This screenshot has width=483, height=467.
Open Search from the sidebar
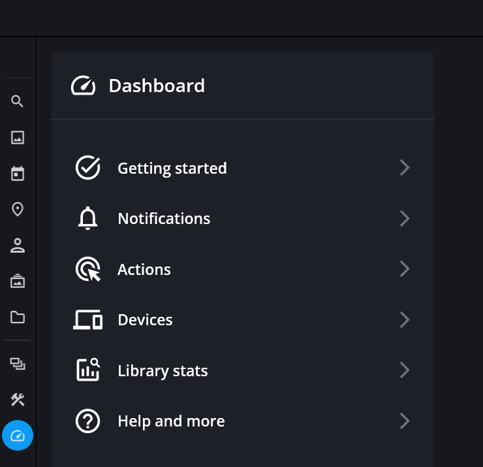pos(18,101)
